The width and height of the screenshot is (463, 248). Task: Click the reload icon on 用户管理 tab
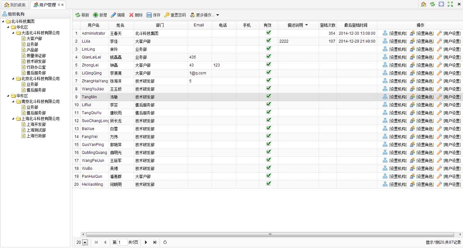point(59,5)
